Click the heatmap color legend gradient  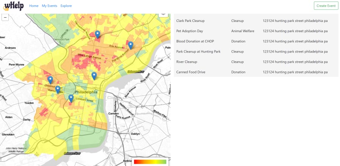(150, 162)
